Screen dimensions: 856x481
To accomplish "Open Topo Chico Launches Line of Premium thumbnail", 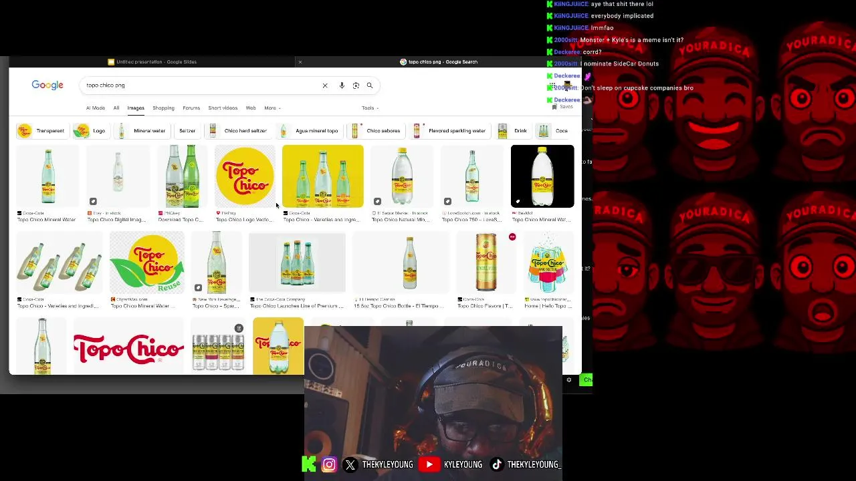I will point(298,263).
